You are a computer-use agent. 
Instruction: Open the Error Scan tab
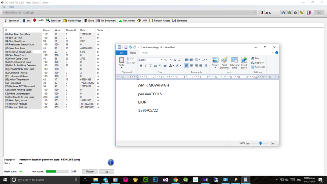tap(54, 21)
